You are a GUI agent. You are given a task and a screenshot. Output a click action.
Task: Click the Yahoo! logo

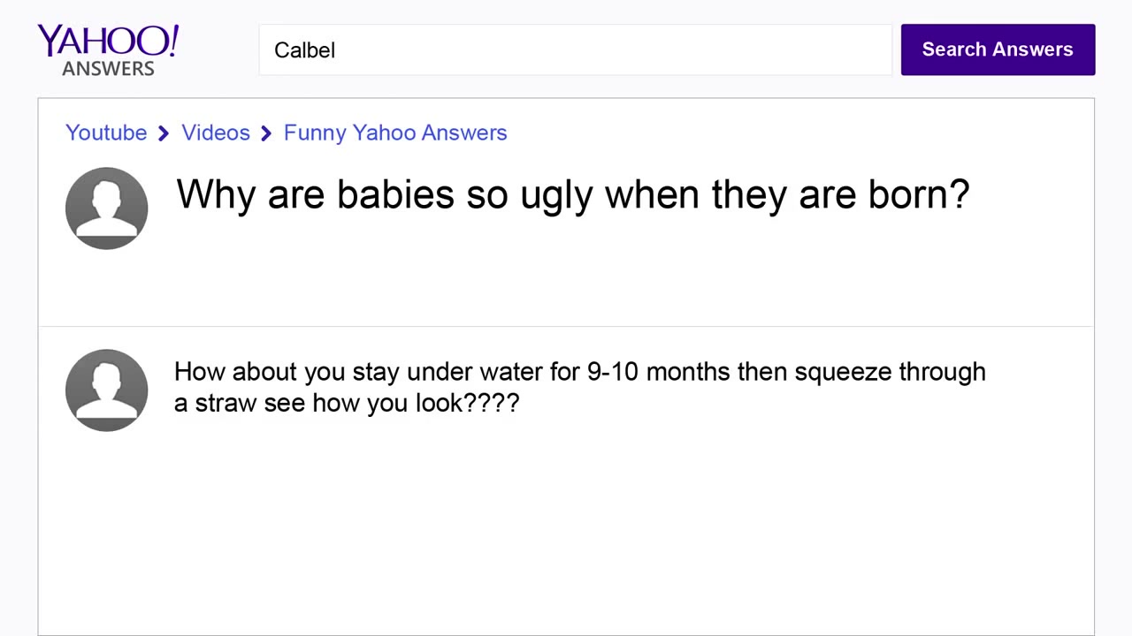pos(106,42)
